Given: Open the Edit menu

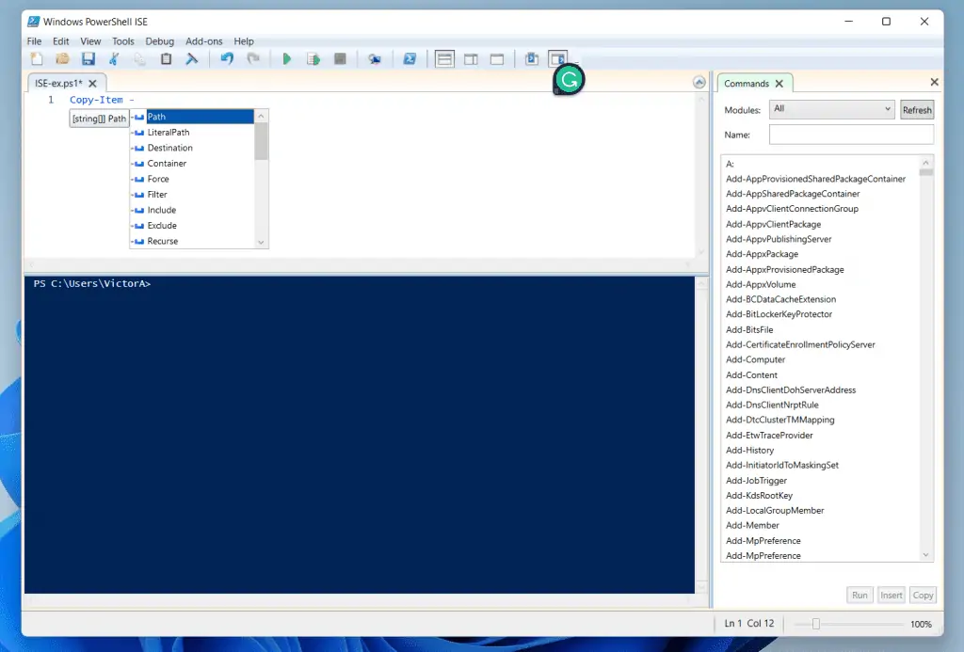Looking at the screenshot, I should coord(61,41).
